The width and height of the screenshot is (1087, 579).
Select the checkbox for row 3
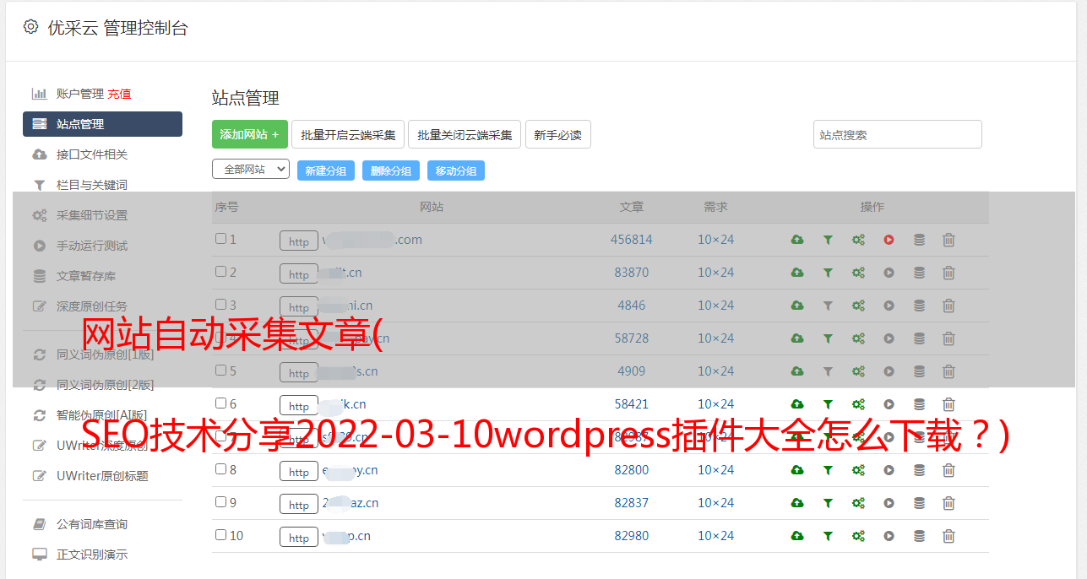(x=220, y=305)
